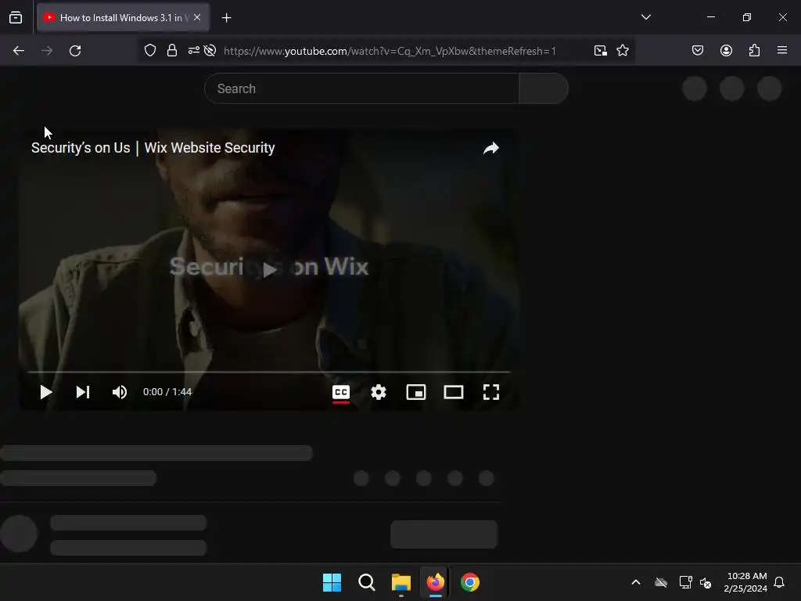801x601 pixels.
Task: Select the 'How to Install Windows 3.1' tab
Action: [x=123, y=17]
